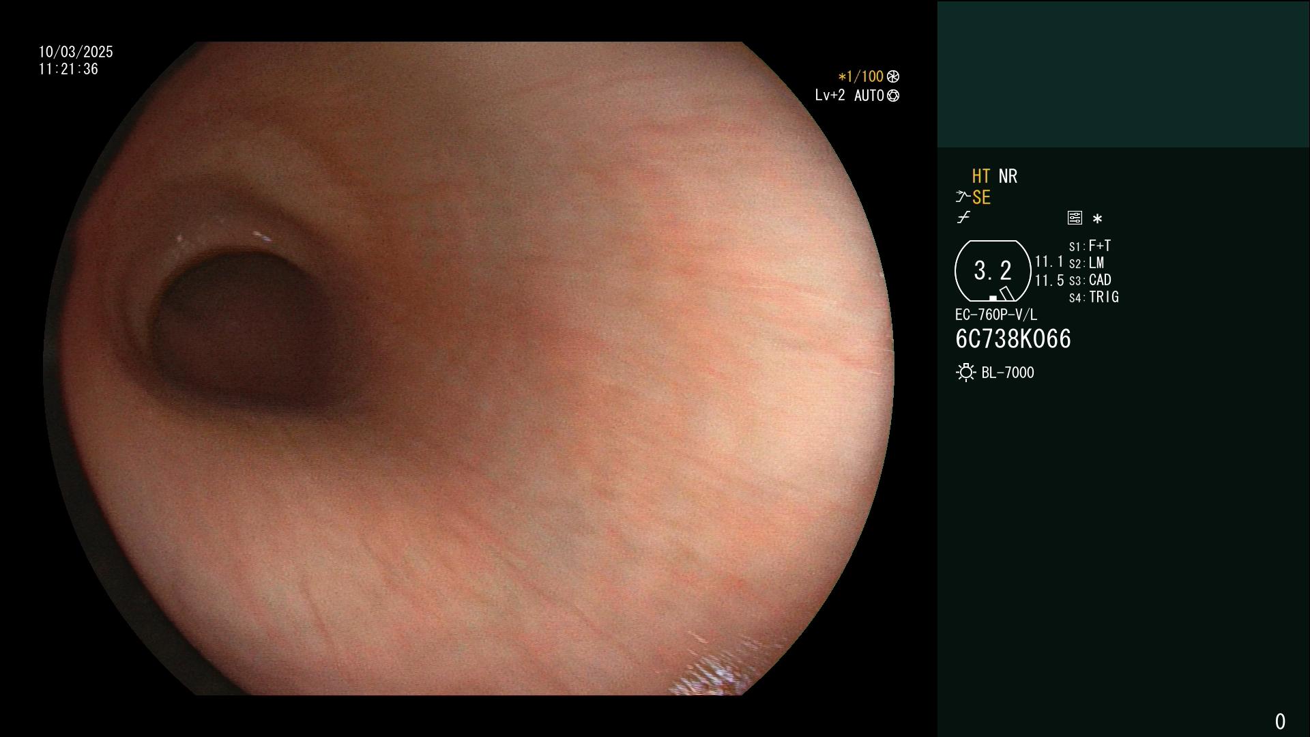Click the SE indicator label
The width and height of the screenshot is (1310, 737).
pyautogui.click(x=981, y=198)
